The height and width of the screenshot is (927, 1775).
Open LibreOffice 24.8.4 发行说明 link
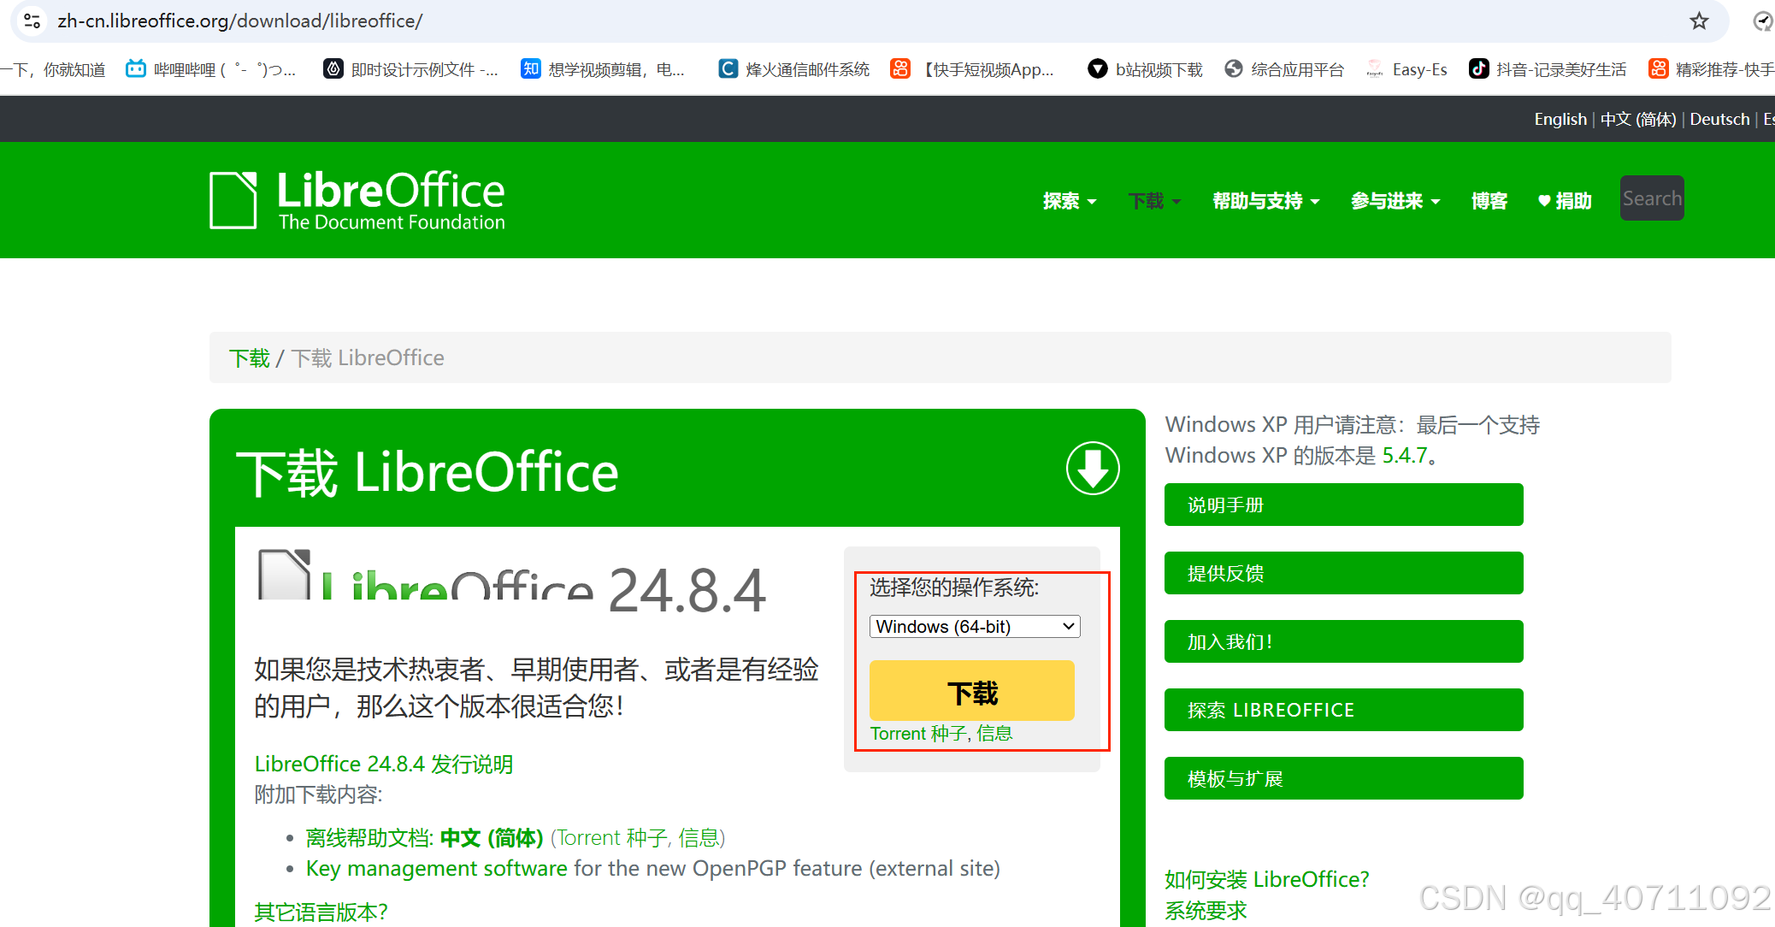click(x=384, y=764)
